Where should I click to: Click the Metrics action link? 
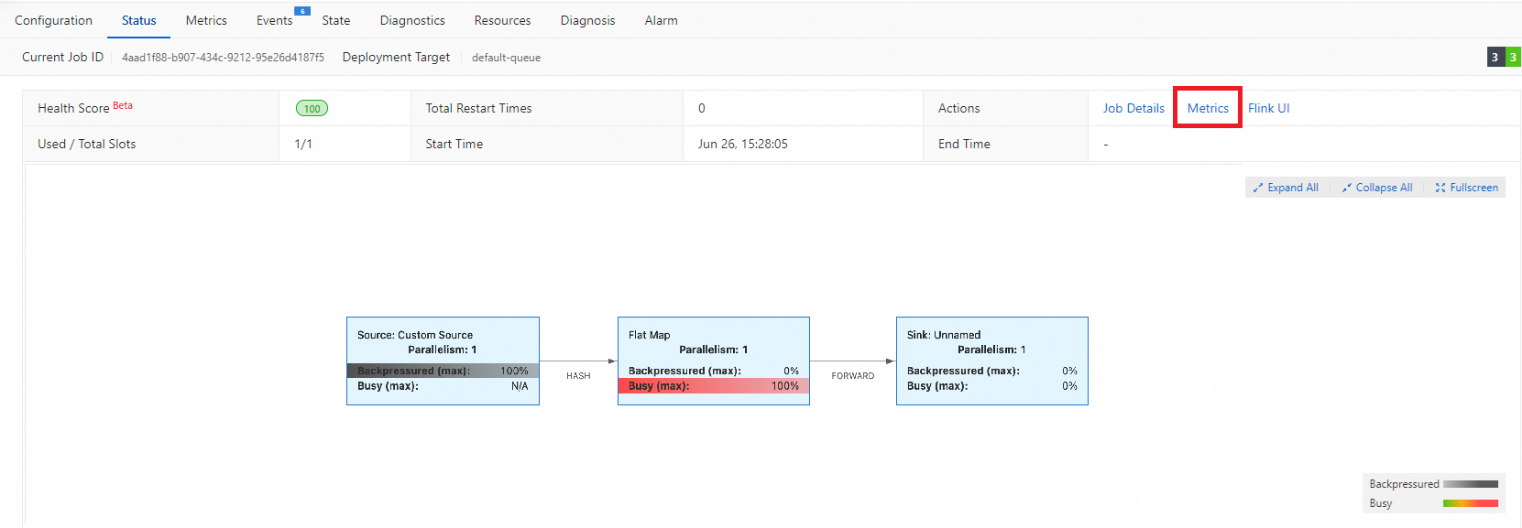tap(1208, 108)
